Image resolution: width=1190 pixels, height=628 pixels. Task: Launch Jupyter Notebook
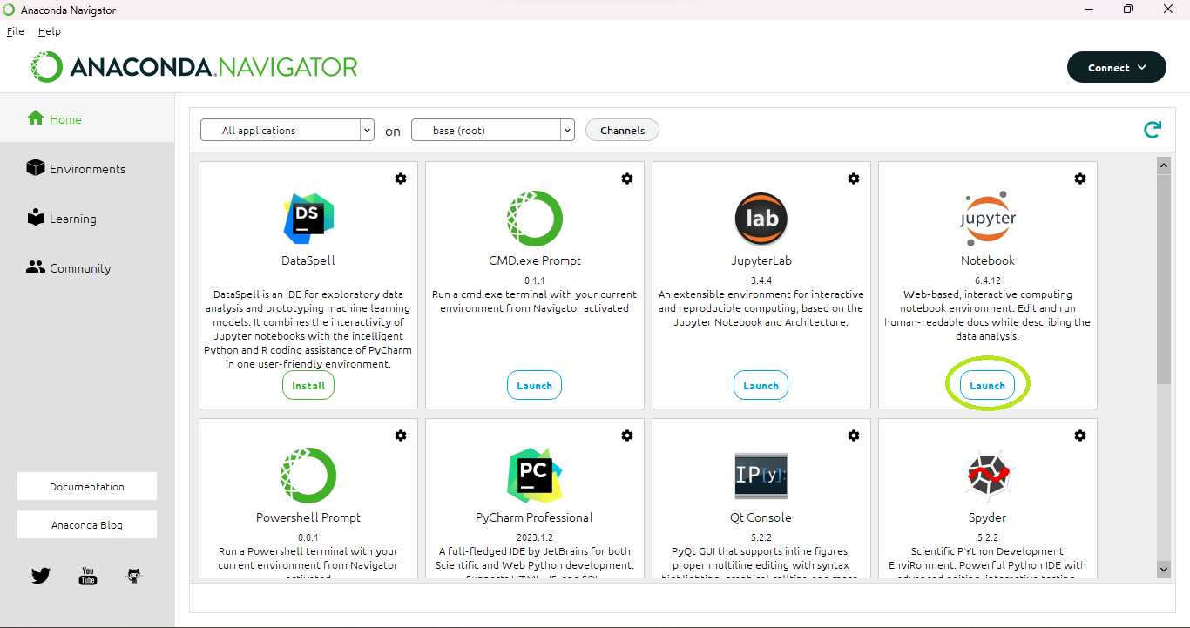[987, 386]
